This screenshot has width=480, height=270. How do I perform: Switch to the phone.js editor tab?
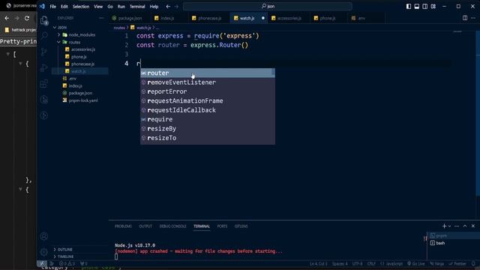point(328,18)
